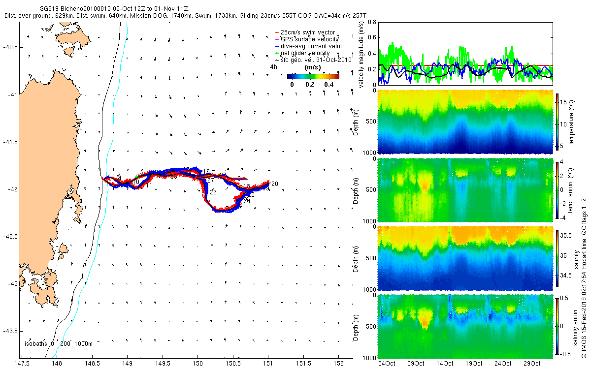Click the 04Oct date tick
Screen dimensions: 591x369
(x=387, y=364)
